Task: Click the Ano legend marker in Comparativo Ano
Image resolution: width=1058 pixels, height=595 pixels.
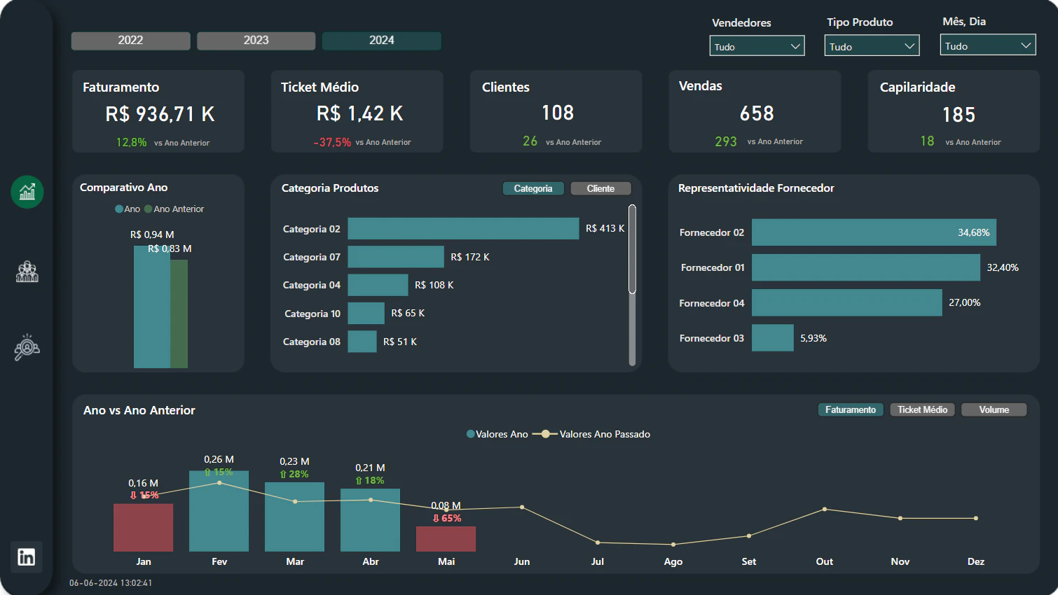Action: (119, 209)
